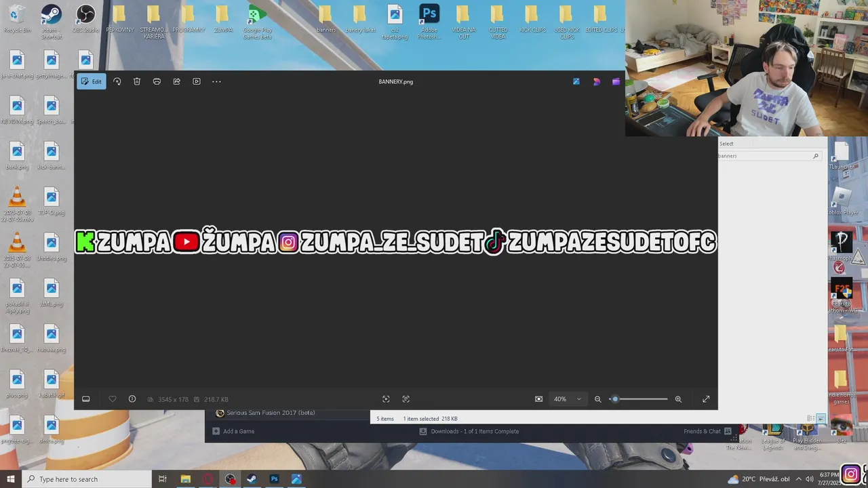Screen dimensions: 868x488
Task: Open the 40% zoom level dropdown
Action: tap(568, 399)
